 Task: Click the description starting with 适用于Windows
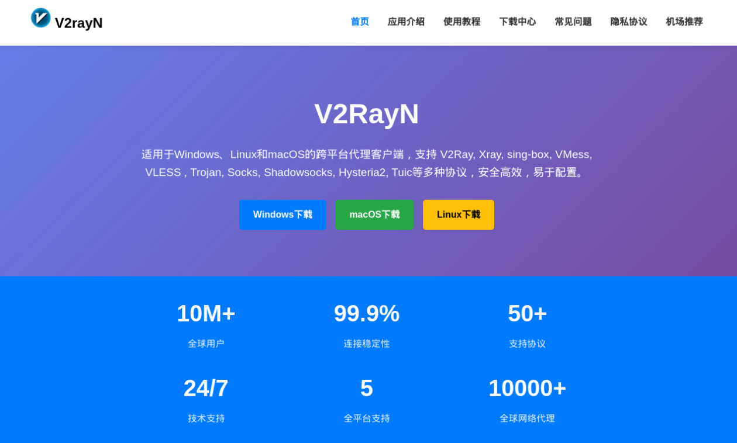pyautogui.click(x=367, y=163)
